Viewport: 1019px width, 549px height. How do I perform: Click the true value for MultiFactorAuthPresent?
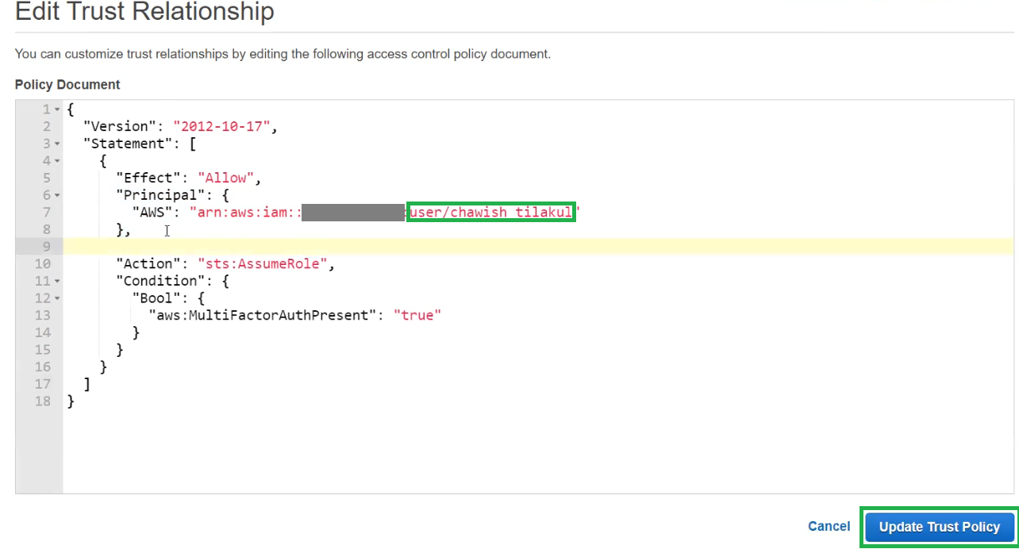[419, 315]
